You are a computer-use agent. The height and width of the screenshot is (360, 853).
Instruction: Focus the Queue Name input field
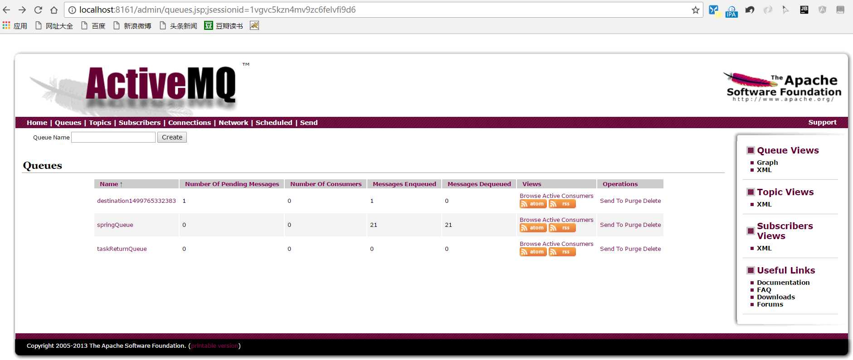click(113, 137)
